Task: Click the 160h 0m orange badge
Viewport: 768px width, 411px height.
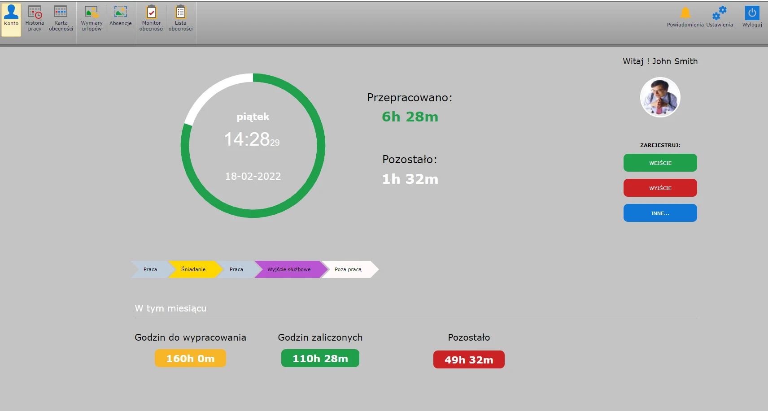Action: 190,359
